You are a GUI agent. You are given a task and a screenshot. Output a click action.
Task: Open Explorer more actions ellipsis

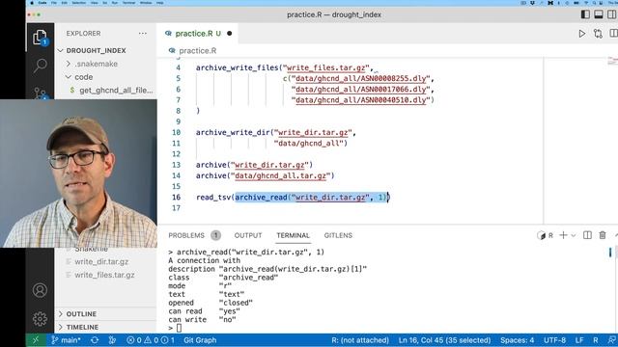click(143, 34)
